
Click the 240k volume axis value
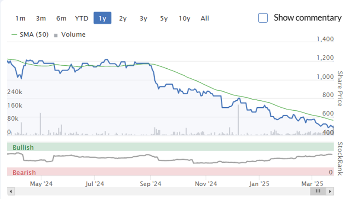click(x=15, y=92)
